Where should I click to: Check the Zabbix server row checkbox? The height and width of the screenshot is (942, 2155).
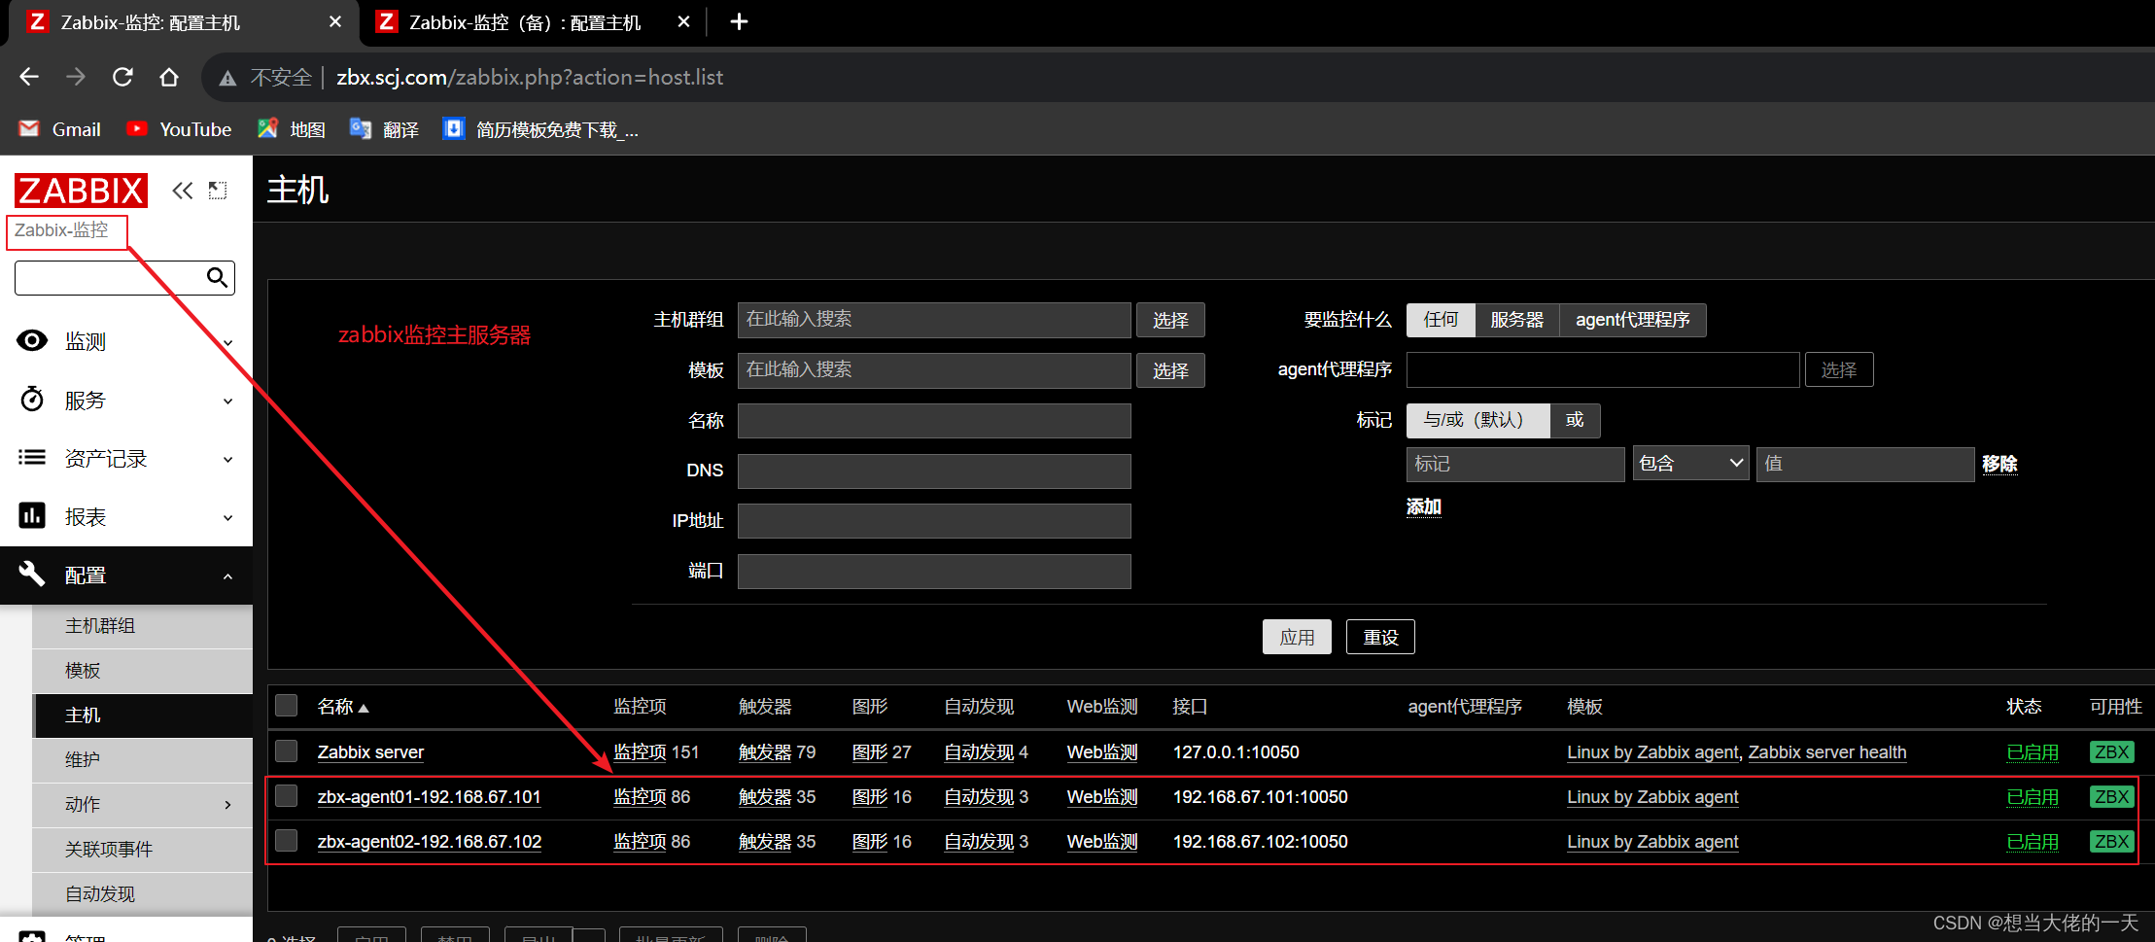286,750
